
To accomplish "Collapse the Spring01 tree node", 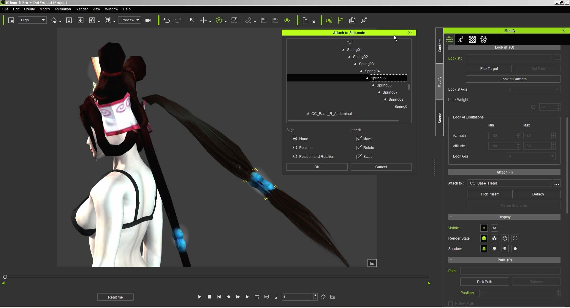I will (343, 50).
